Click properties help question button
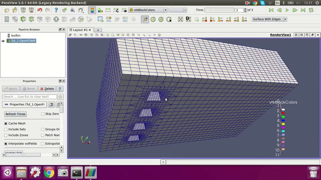321x180 pixels. [60, 89]
